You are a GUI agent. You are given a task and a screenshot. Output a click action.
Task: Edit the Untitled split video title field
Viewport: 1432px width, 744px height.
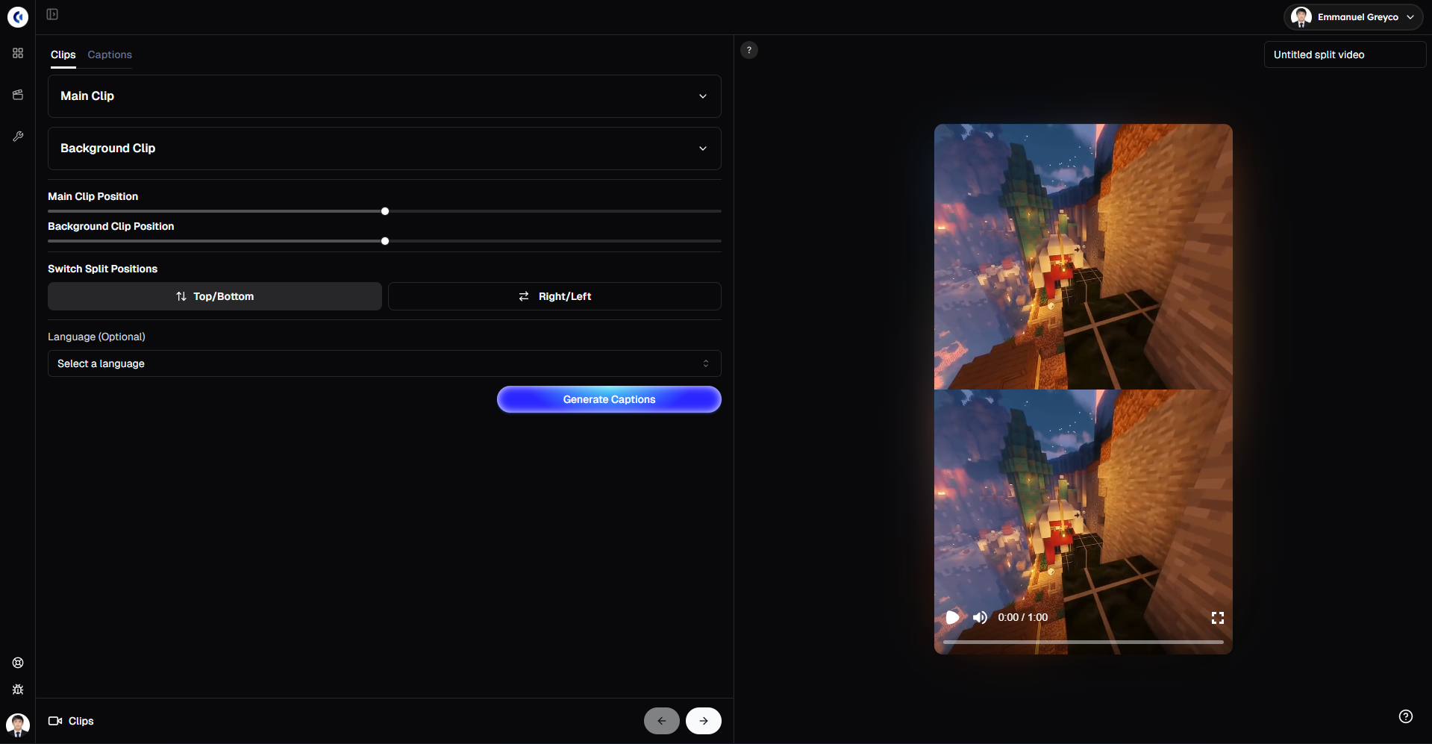[1345, 54]
